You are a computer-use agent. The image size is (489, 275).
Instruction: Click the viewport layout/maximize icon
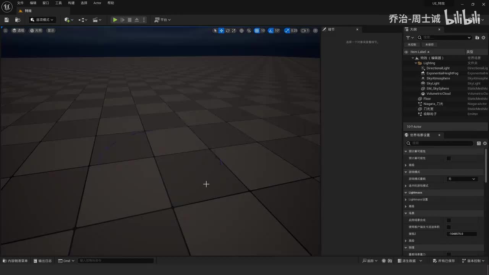[x=316, y=31]
